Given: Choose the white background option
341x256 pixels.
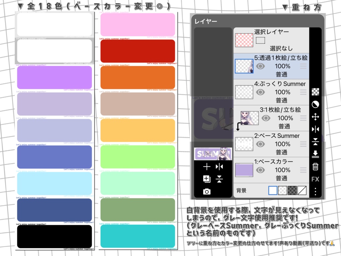Looking at the screenshot, I should coord(273,190).
